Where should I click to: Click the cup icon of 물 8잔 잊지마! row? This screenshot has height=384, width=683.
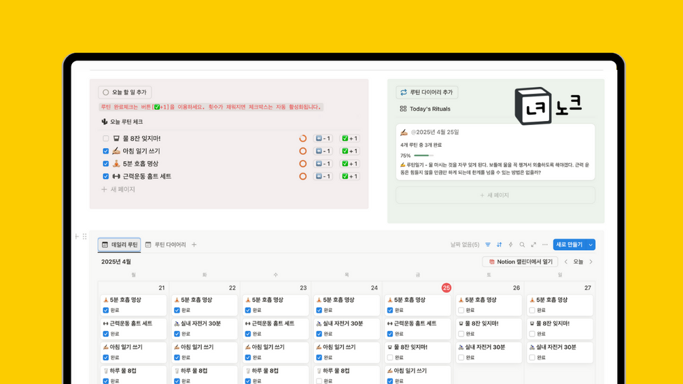[116, 139]
